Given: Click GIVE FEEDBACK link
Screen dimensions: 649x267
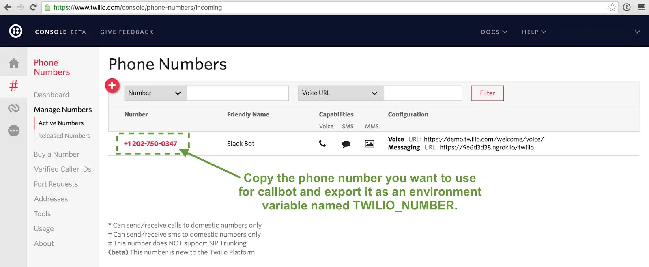Looking at the screenshot, I should [x=127, y=32].
